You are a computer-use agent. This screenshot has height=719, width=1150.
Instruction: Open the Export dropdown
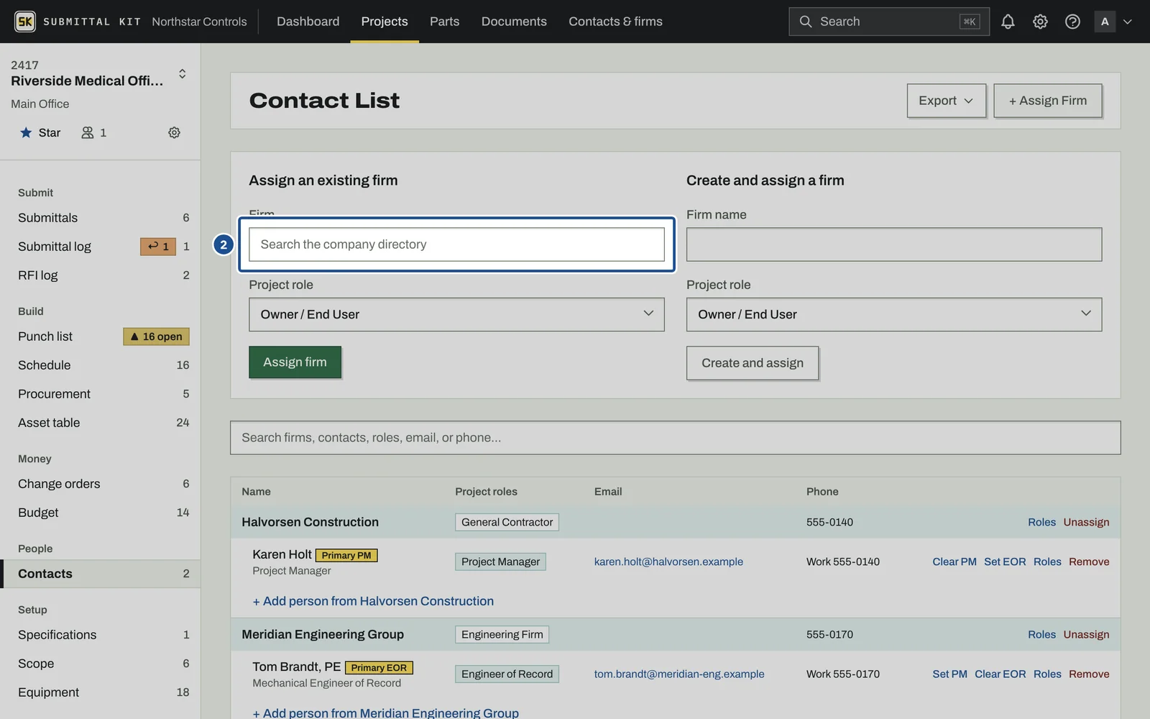click(x=946, y=101)
